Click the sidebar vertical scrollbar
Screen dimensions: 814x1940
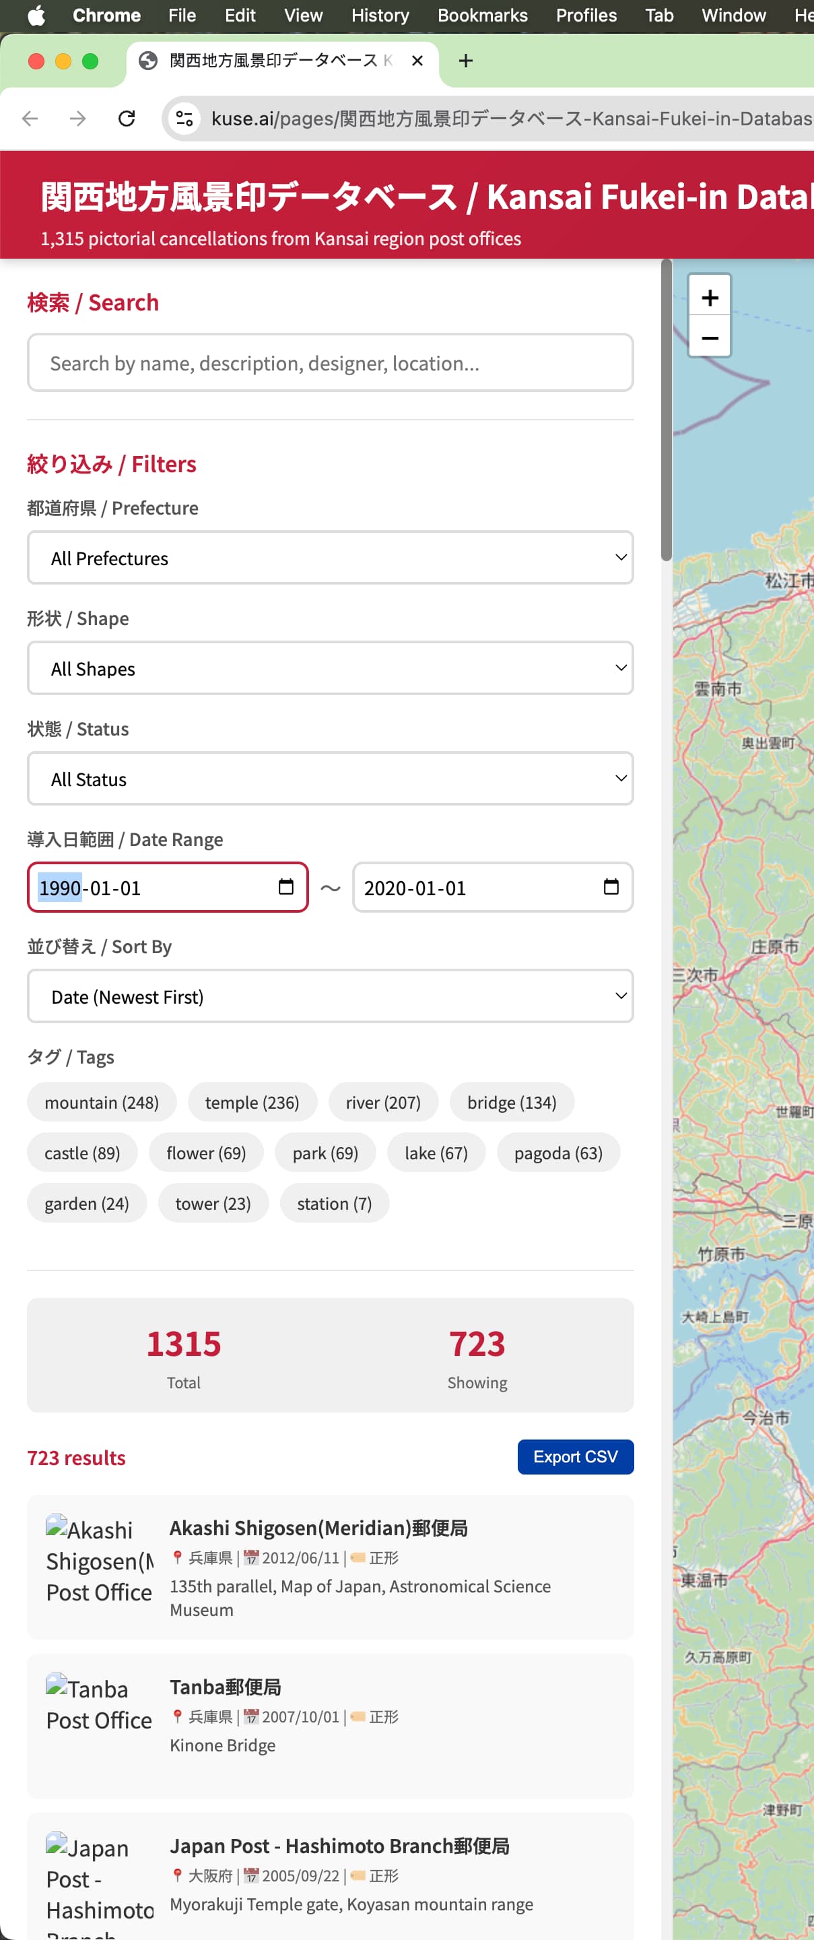[x=666, y=410]
